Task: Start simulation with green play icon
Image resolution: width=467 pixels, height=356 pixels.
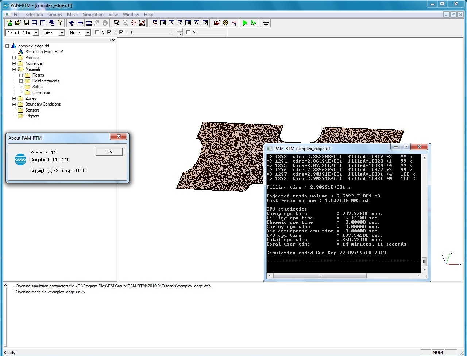Action: [x=245, y=23]
